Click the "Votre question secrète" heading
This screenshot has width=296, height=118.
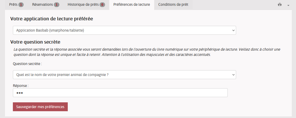pos(35,42)
